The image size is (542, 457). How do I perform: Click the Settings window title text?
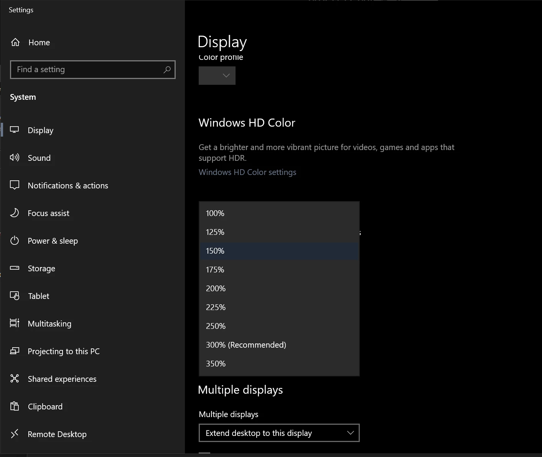pos(21,10)
